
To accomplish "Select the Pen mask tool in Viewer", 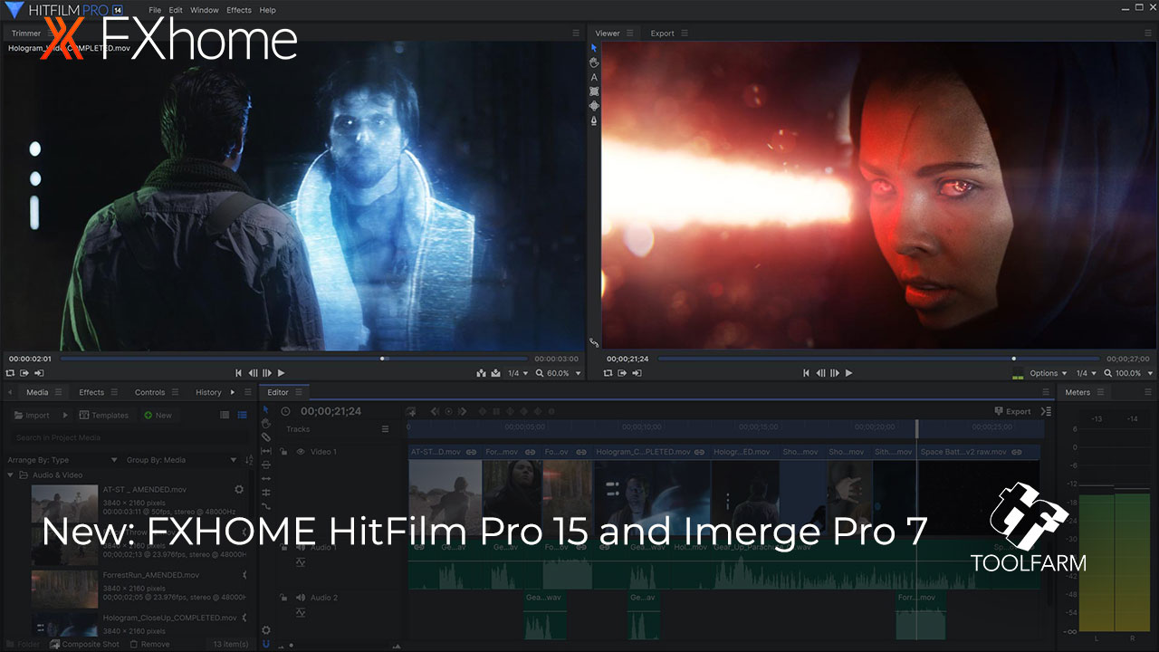I will click(594, 120).
